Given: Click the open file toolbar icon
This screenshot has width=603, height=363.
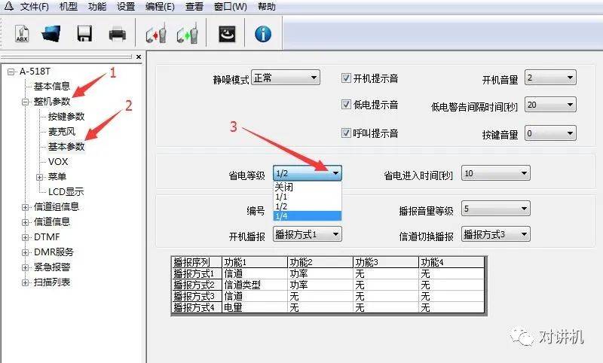Looking at the screenshot, I should click(51, 34).
